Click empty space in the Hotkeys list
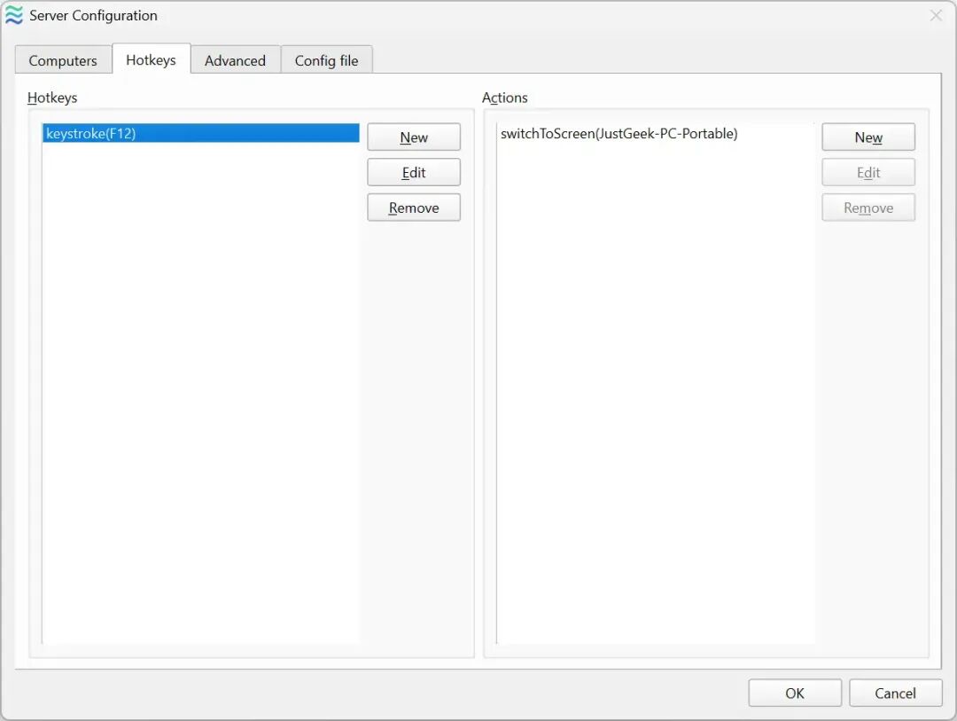The width and height of the screenshot is (957, 721). point(200,399)
